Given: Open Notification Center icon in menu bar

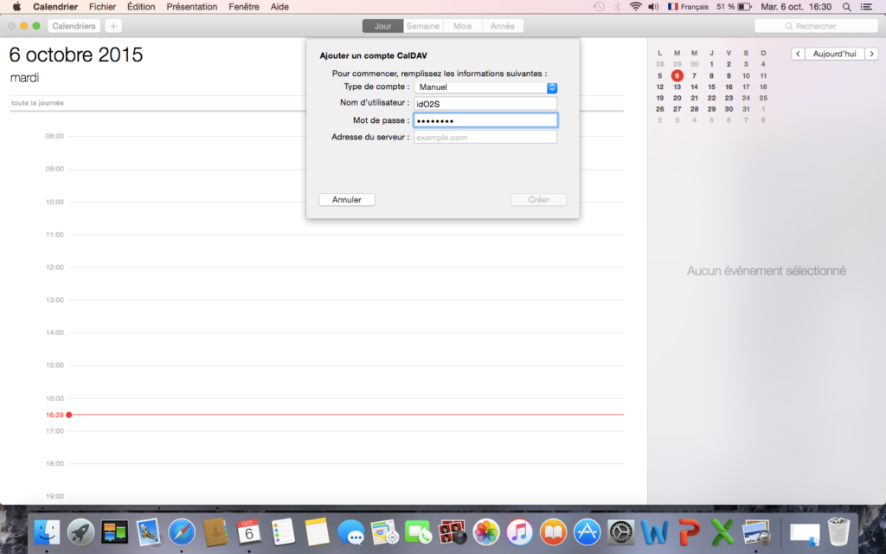Looking at the screenshot, I should (867, 7).
